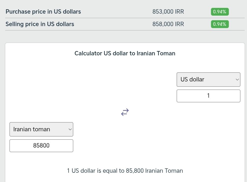Image resolution: width=247 pixels, height=182 pixels.
Task: Click inside the US dollar amount input
Action: [208, 96]
